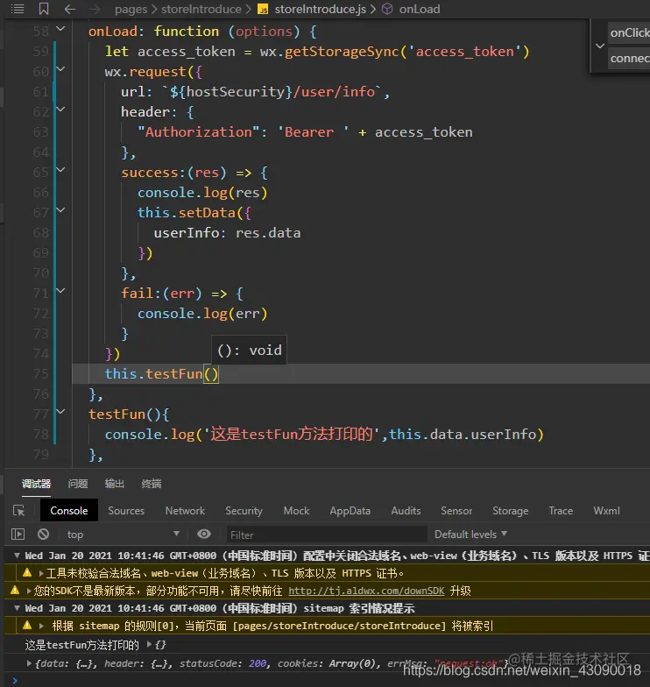Image resolution: width=650 pixels, height=687 pixels.
Task: Open the Trace devtools tab
Action: [561, 510]
